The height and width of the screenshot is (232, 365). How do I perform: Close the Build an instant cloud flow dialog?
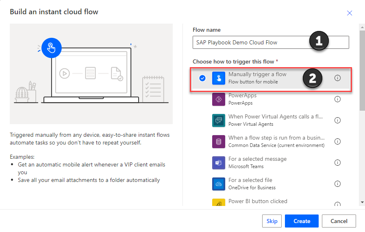point(350,13)
